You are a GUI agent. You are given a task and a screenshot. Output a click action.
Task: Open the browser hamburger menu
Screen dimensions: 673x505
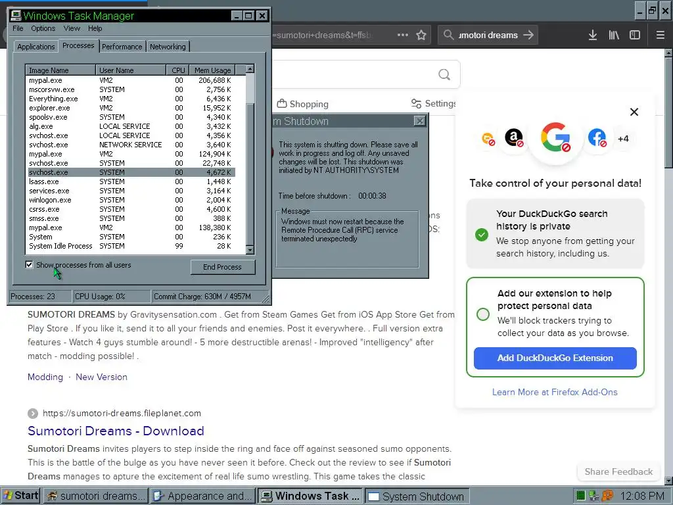(x=660, y=36)
